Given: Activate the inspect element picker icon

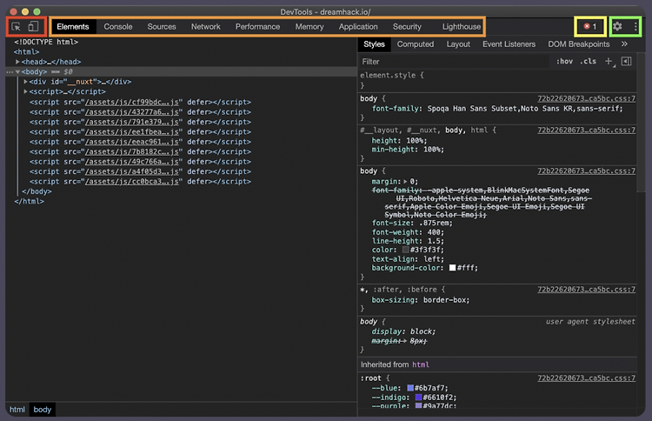Looking at the screenshot, I should pos(17,27).
